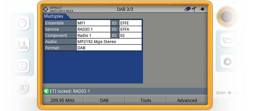Image resolution: width=257 pixels, height=111 pixels.
Task: Open the spectrum analyzer mode icon
Action: click(x=22, y=45)
